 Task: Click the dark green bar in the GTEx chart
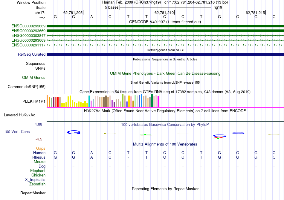[x=152, y=101]
